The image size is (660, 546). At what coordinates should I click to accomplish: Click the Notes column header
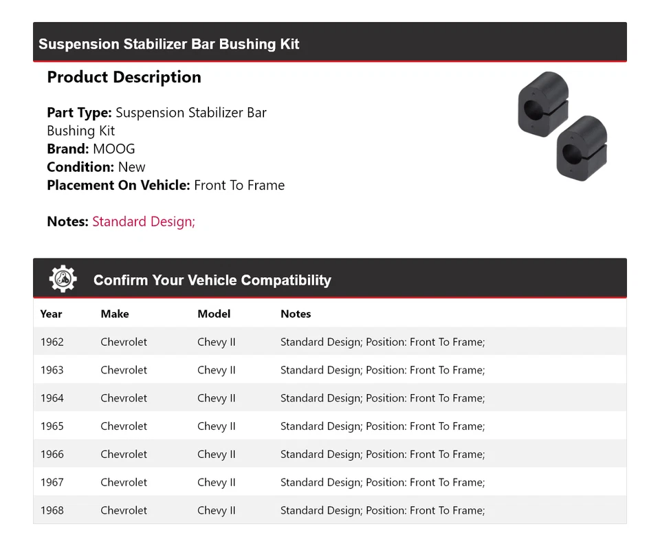coord(296,314)
